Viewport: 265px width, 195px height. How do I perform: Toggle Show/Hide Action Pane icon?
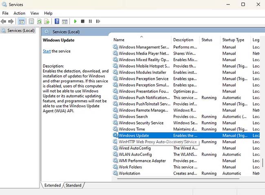[x=64, y=21]
